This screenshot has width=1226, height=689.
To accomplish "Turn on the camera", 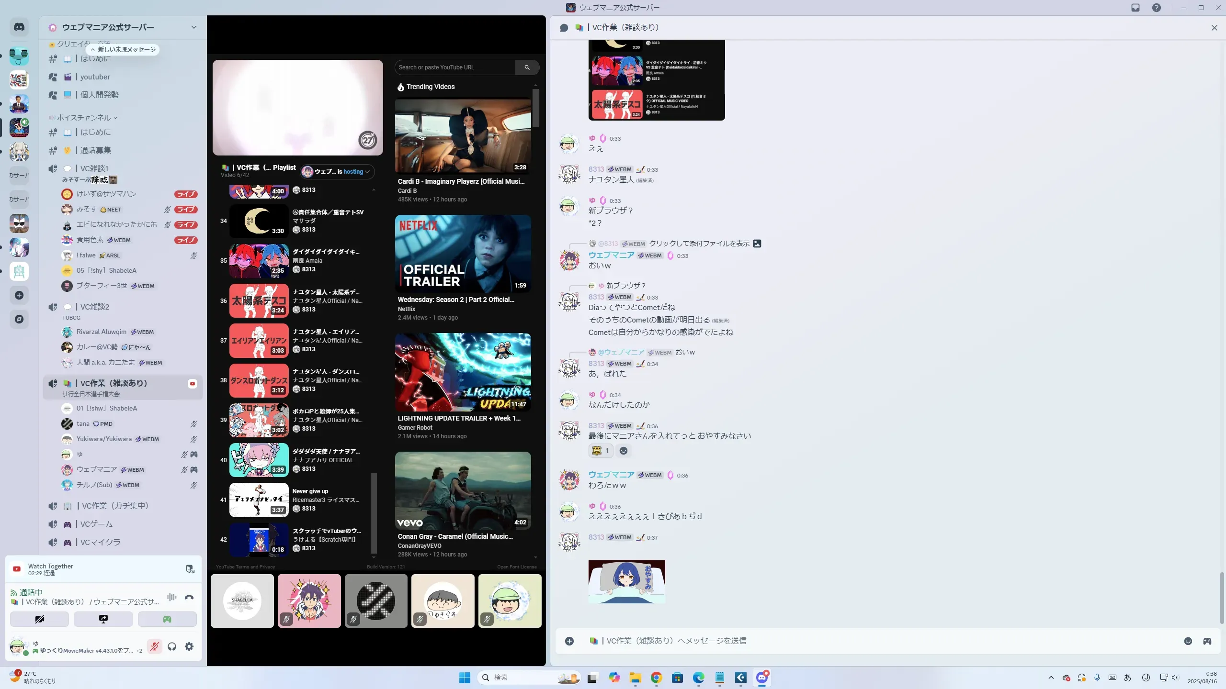I will pos(39,619).
